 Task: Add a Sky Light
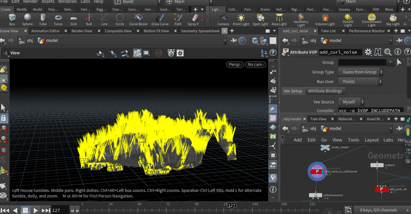(x=393, y=20)
